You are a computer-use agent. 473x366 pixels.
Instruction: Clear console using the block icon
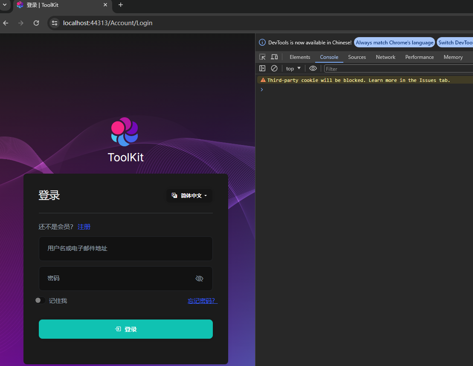tap(274, 68)
